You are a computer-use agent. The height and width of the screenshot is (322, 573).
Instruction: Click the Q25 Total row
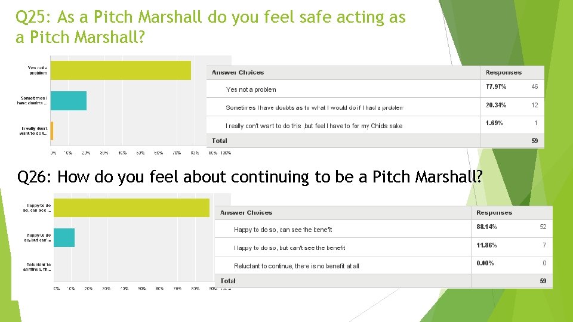[375, 141]
